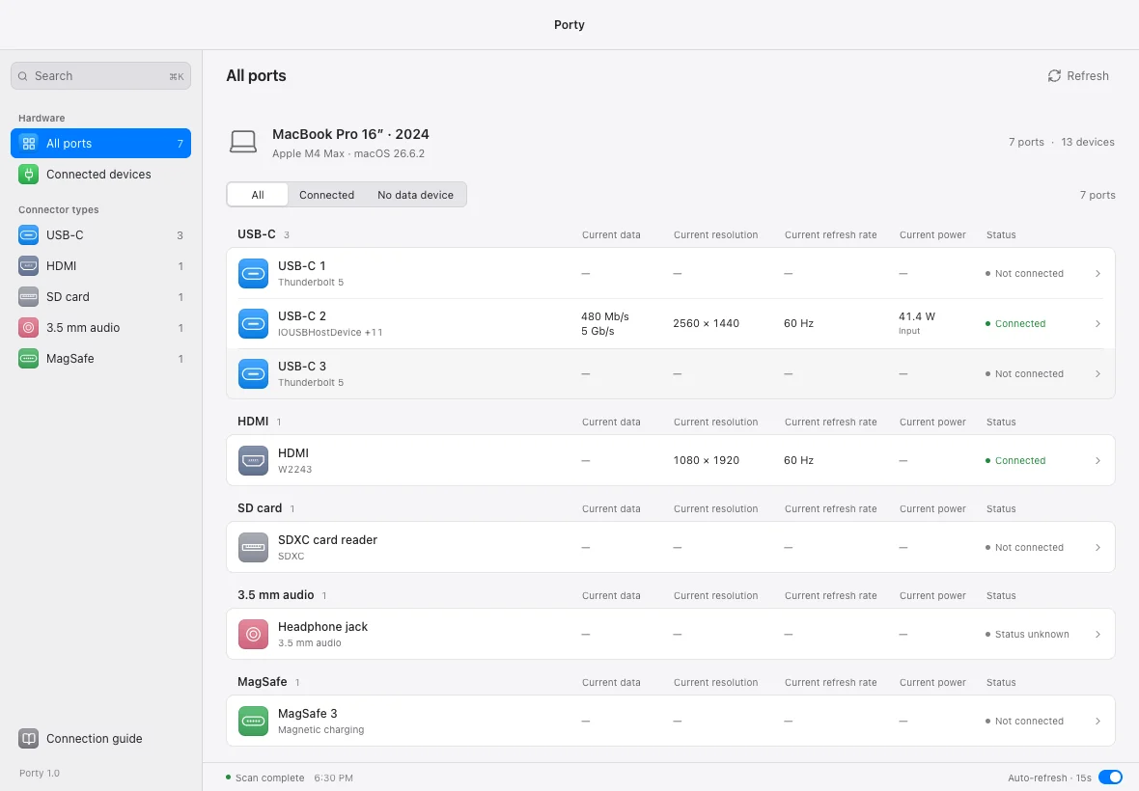Open HDMI row details chevron
This screenshot has height=791, width=1139.
(1097, 461)
